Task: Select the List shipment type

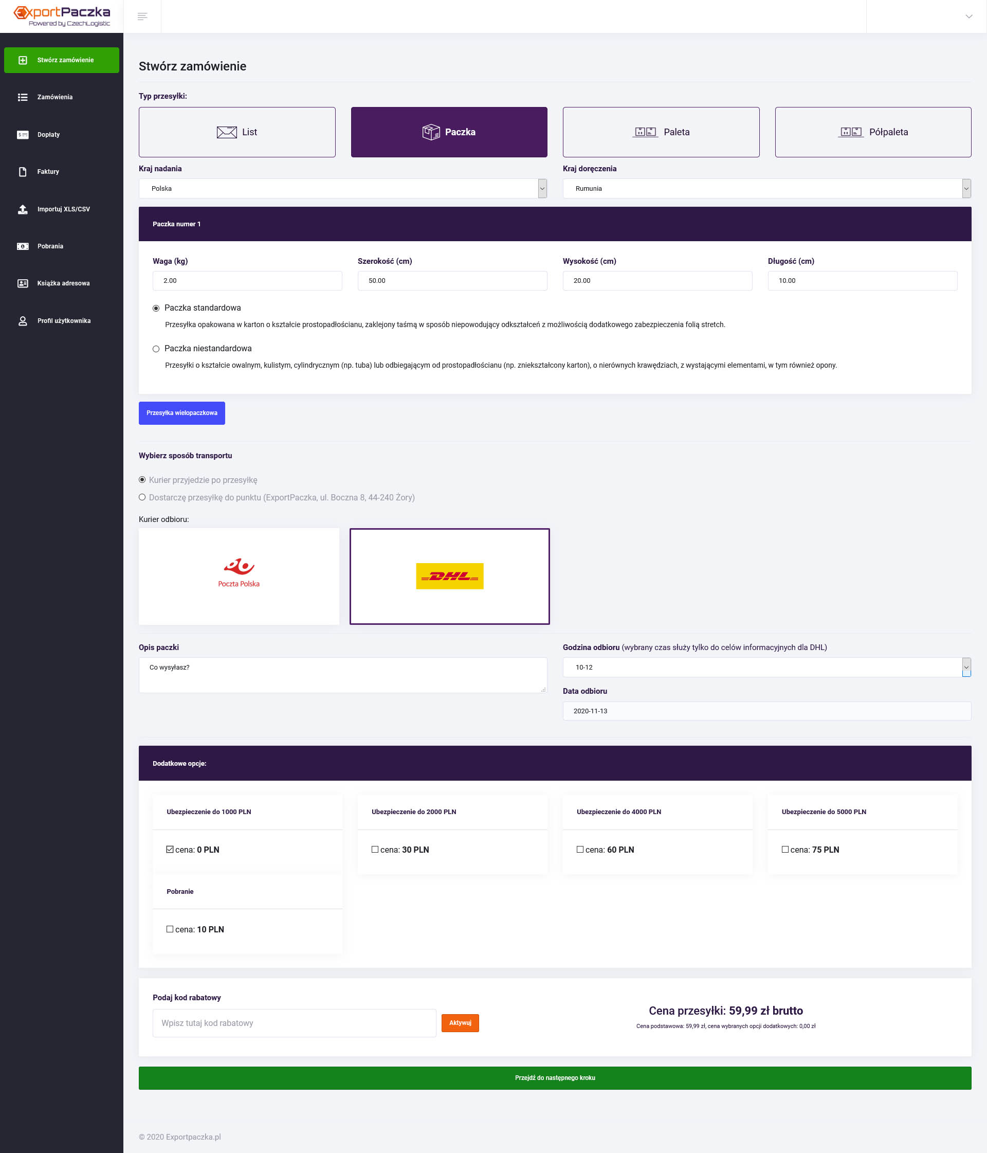Action: pyautogui.click(x=237, y=133)
